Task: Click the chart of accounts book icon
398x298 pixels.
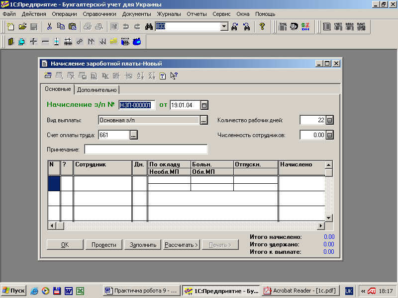Action: (10, 41)
